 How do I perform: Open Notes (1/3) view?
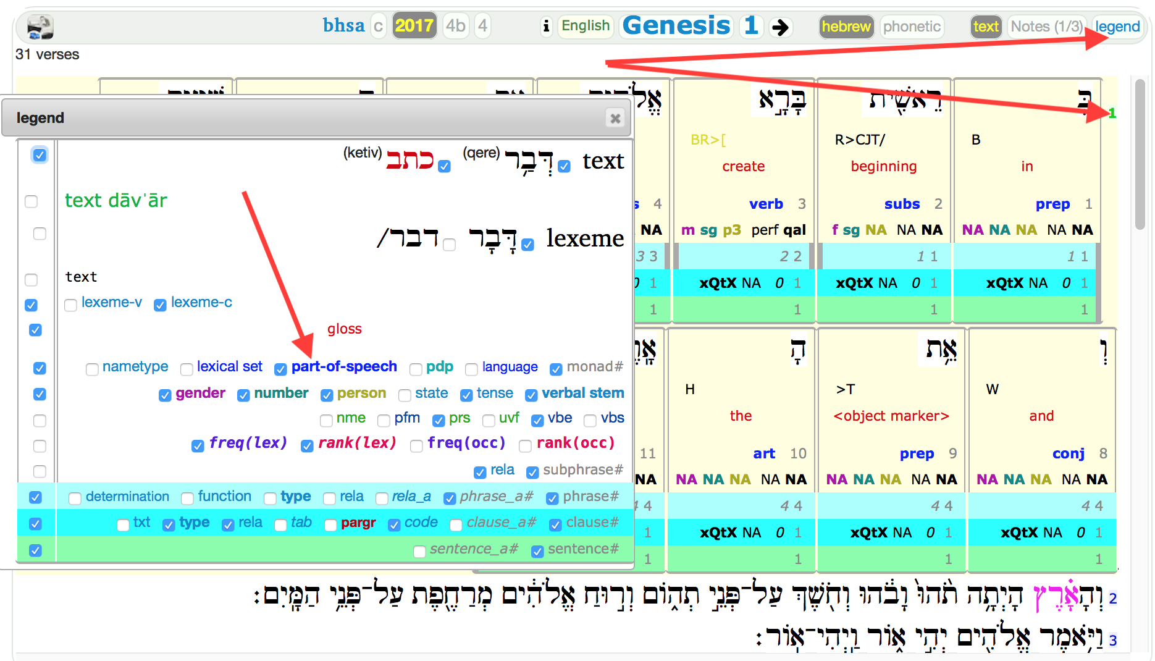1046,27
